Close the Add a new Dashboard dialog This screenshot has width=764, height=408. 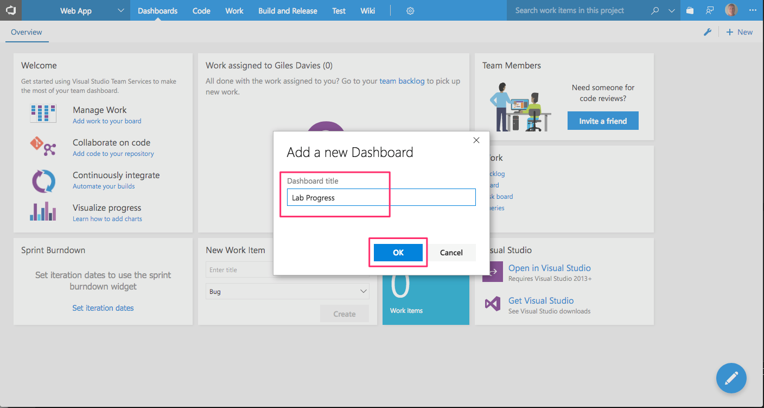pyautogui.click(x=476, y=140)
